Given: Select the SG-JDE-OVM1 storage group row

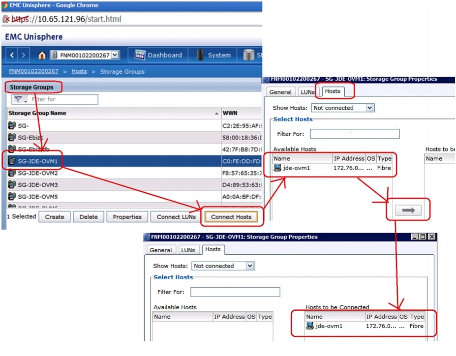Looking at the screenshot, I should click(x=134, y=161).
